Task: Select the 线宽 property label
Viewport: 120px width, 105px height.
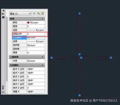Action: [15, 41]
